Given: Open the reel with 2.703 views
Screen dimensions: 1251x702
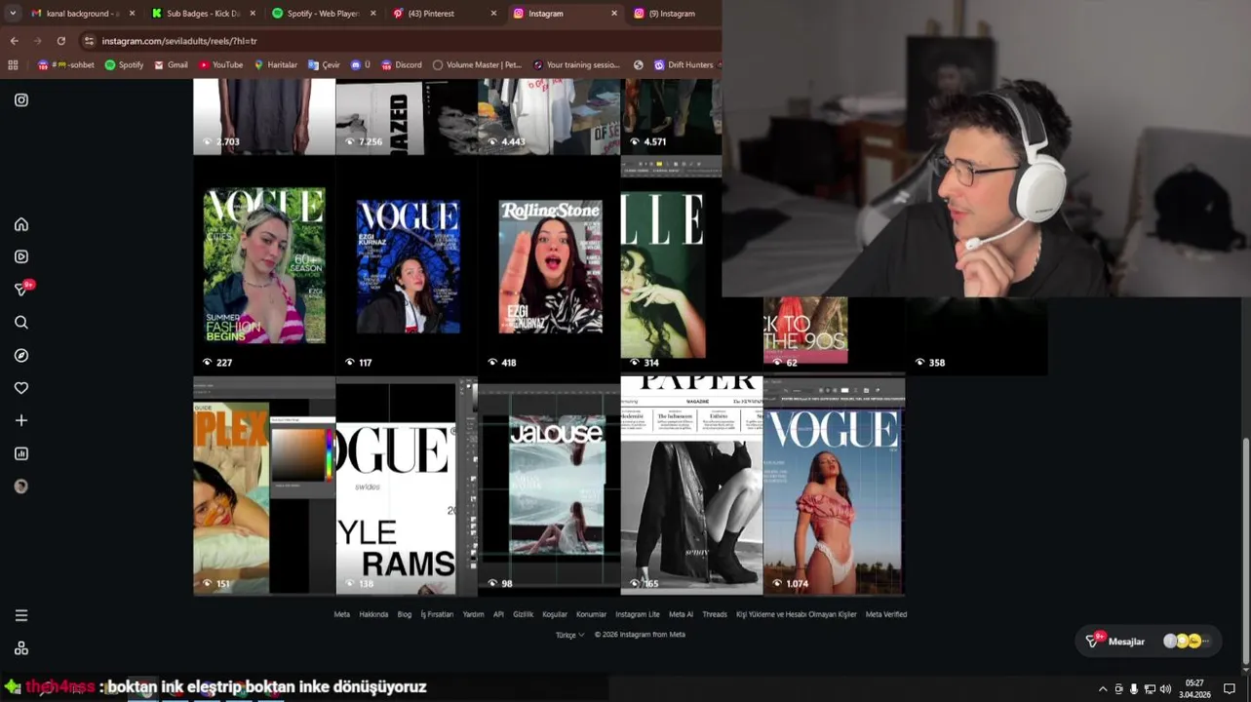Looking at the screenshot, I should [x=264, y=116].
